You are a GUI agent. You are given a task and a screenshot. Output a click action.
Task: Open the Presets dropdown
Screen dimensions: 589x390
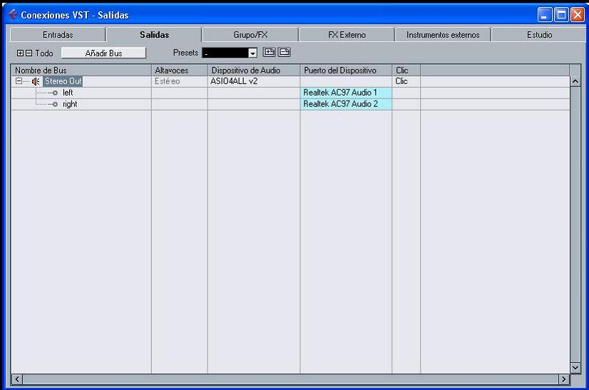point(253,53)
